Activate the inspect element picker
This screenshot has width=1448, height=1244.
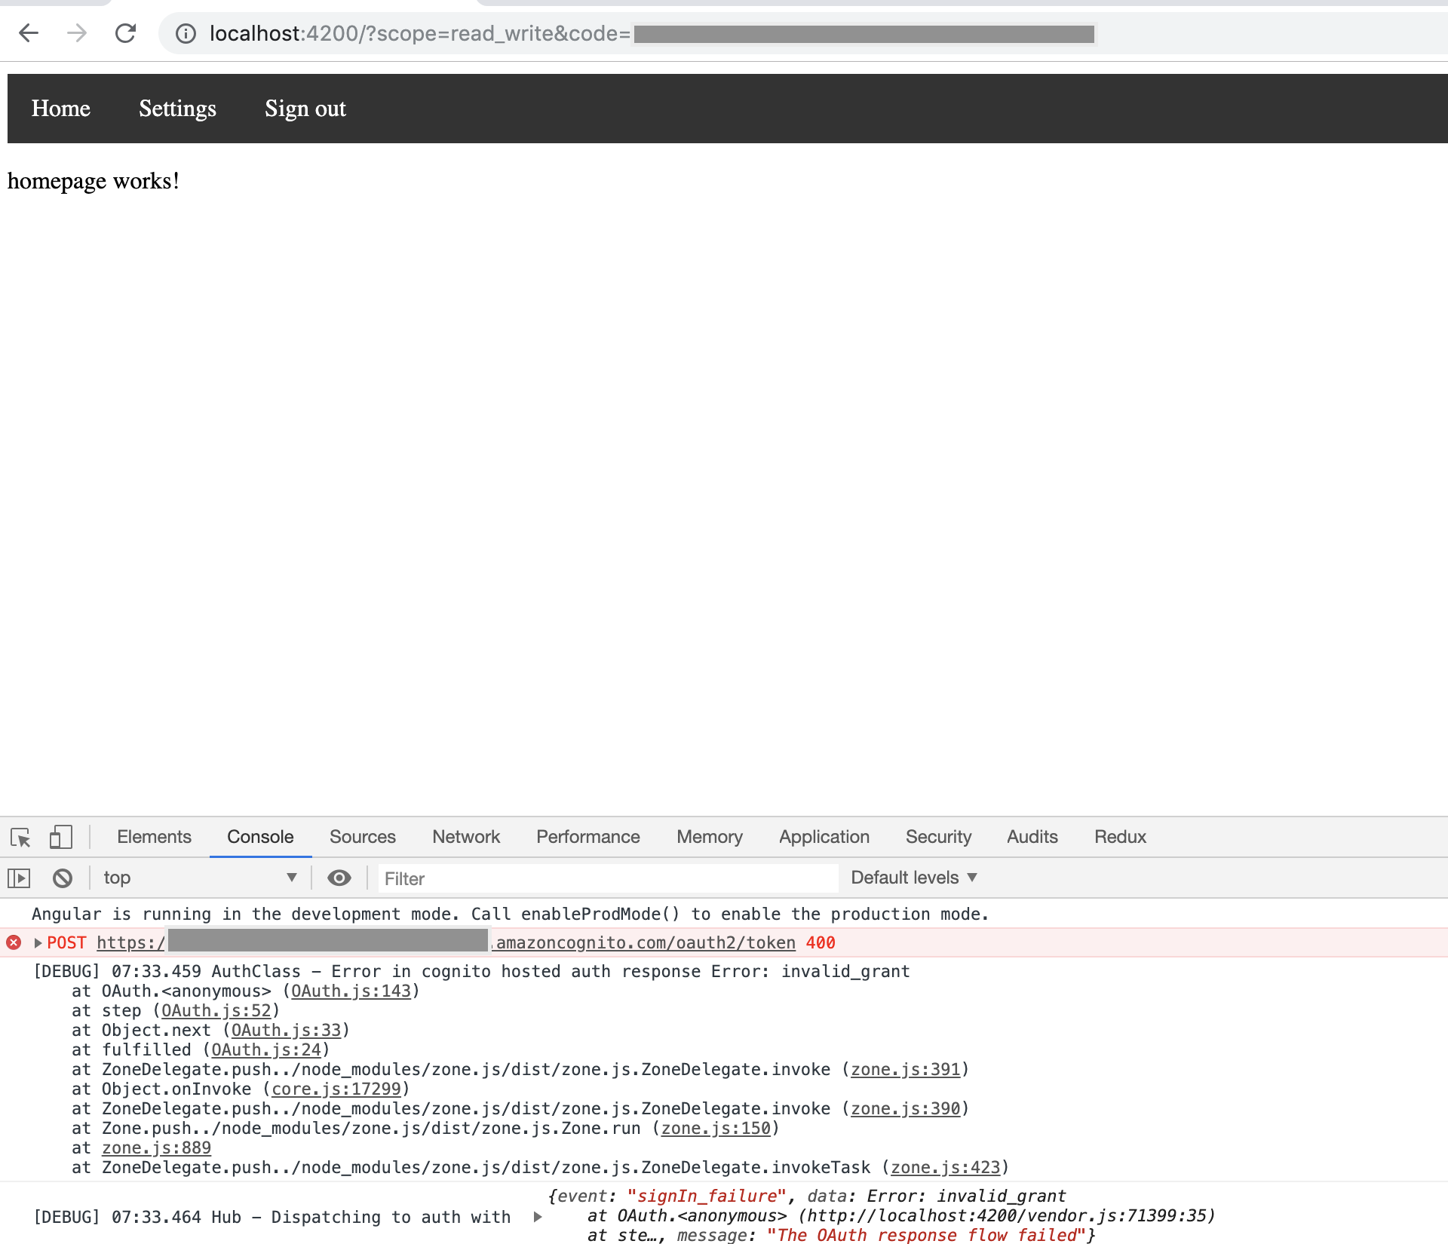[20, 837]
